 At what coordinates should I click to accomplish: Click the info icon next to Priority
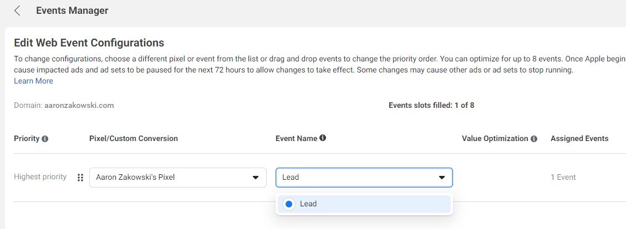pos(45,139)
